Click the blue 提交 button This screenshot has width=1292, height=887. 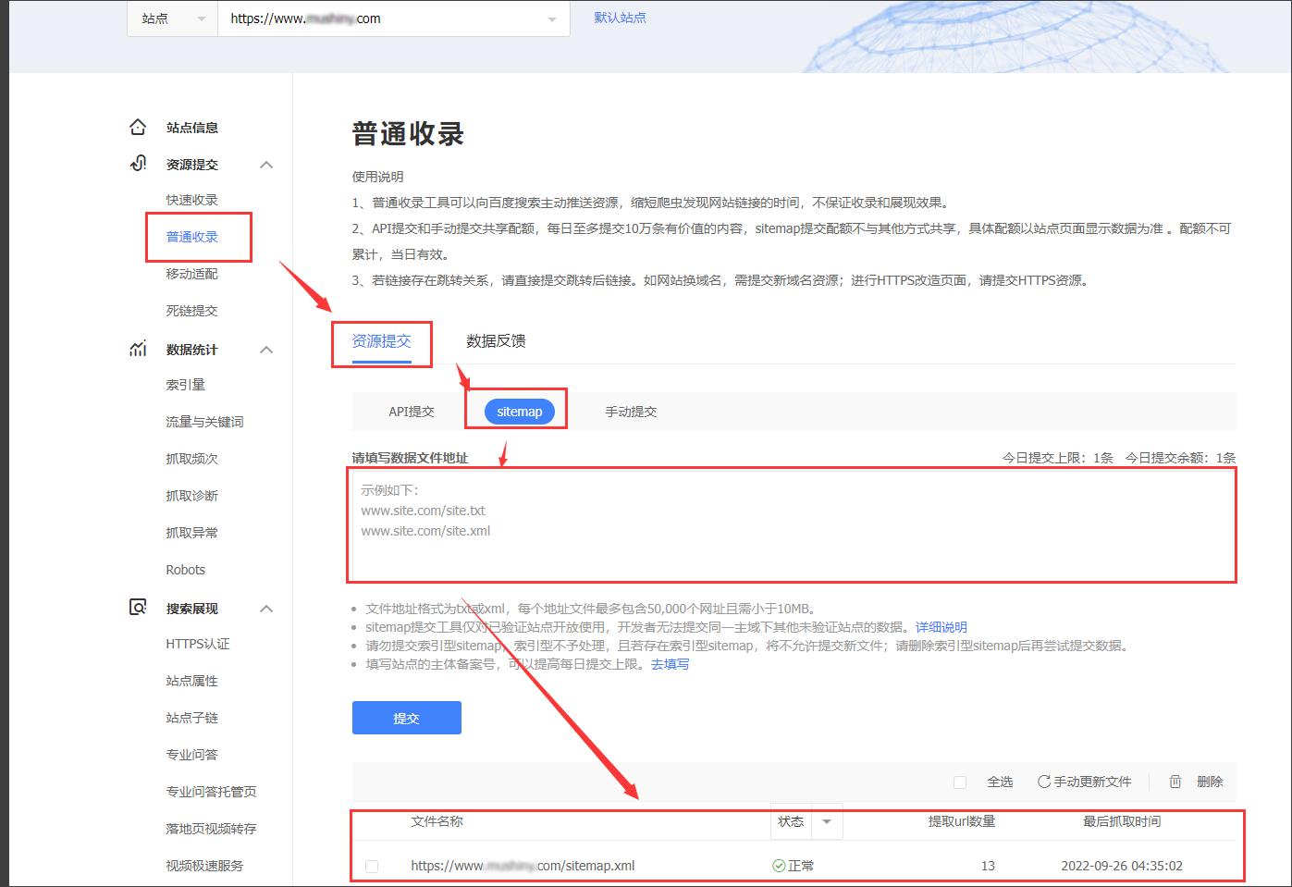406,718
